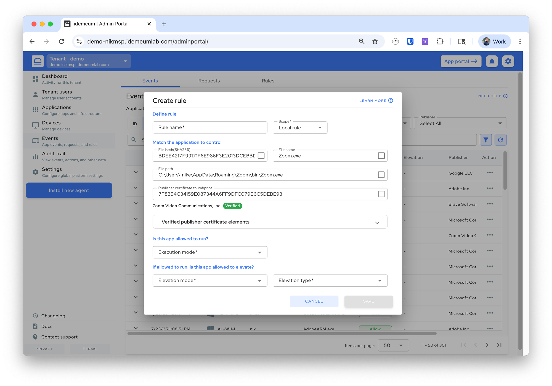Open the settings gear in header
Image resolution: width=552 pixels, height=386 pixels.
click(x=508, y=61)
